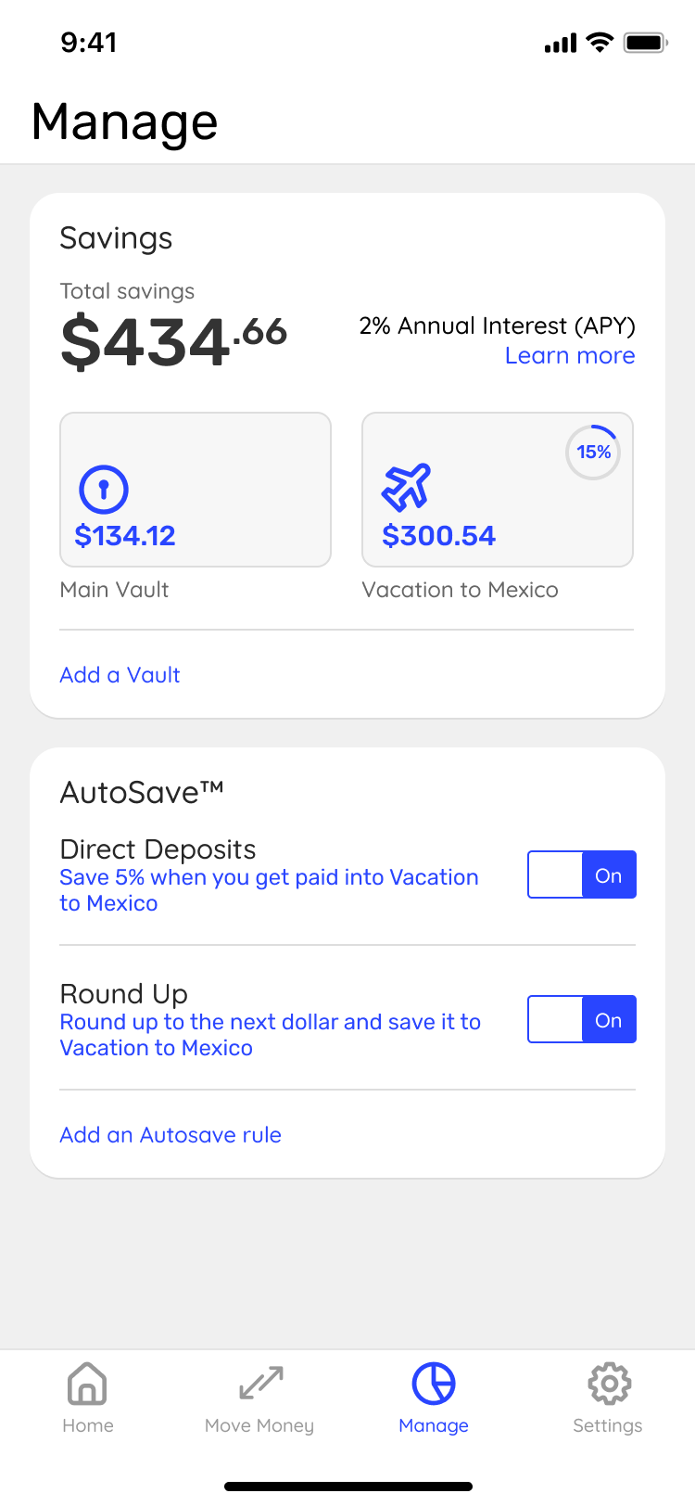This screenshot has height=1506, width=695.
Task: Switch to the Home tab label
Action: pos(88,1425)
